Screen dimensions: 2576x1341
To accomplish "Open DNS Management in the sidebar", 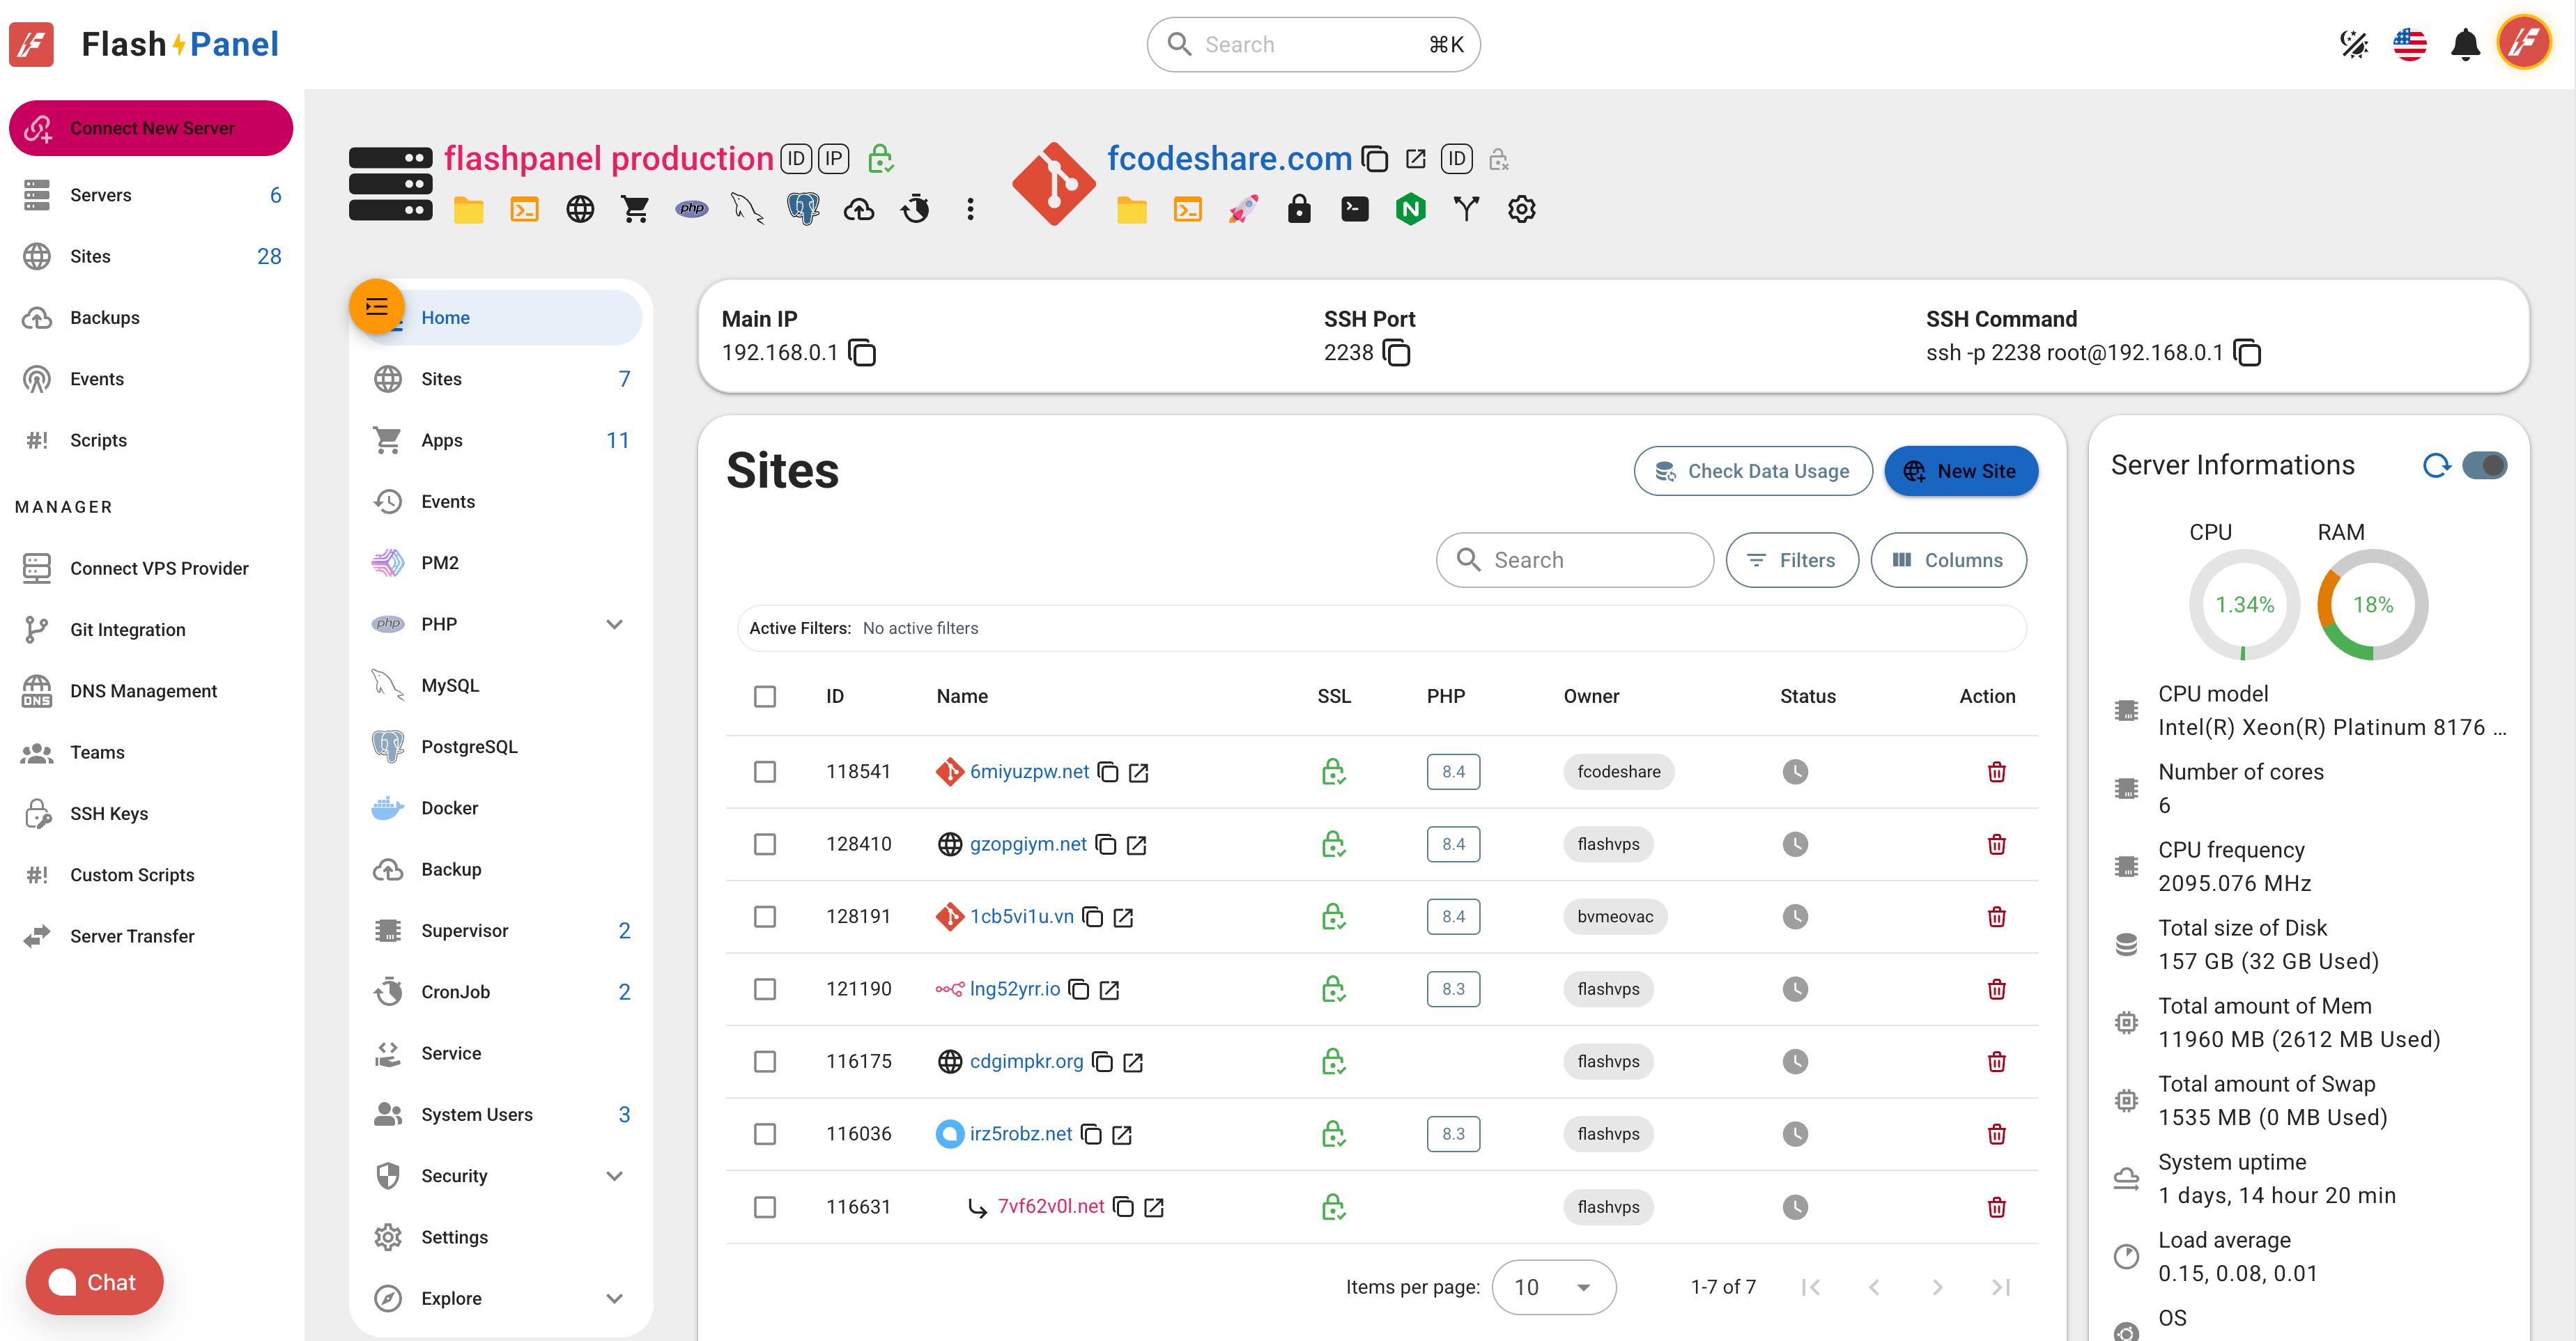I will pos(151,691).
